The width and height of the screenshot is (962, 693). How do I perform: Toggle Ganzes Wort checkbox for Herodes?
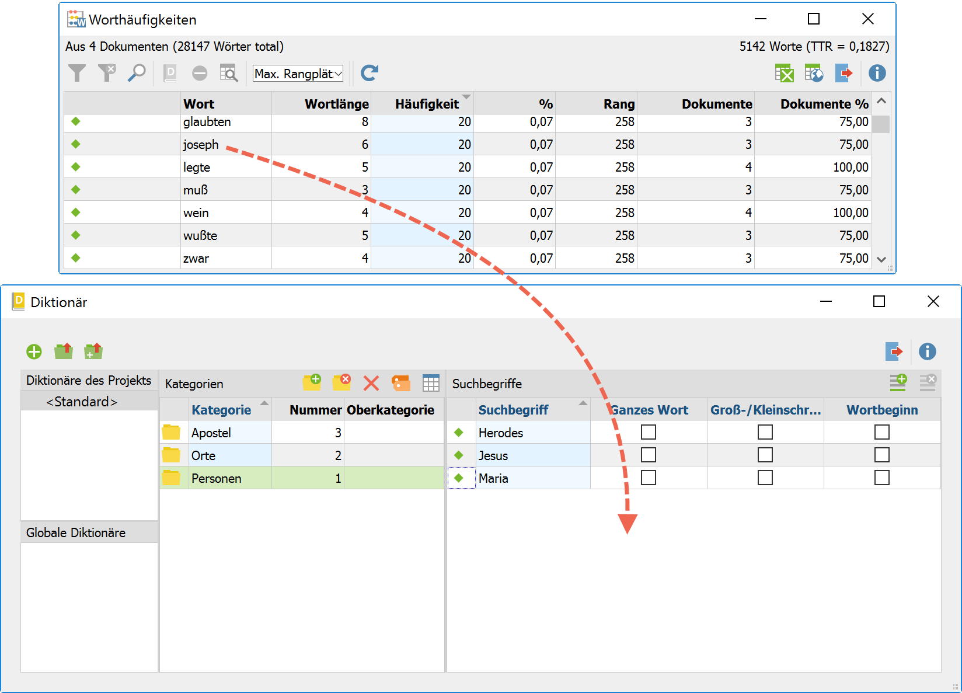tap(649, 432)
